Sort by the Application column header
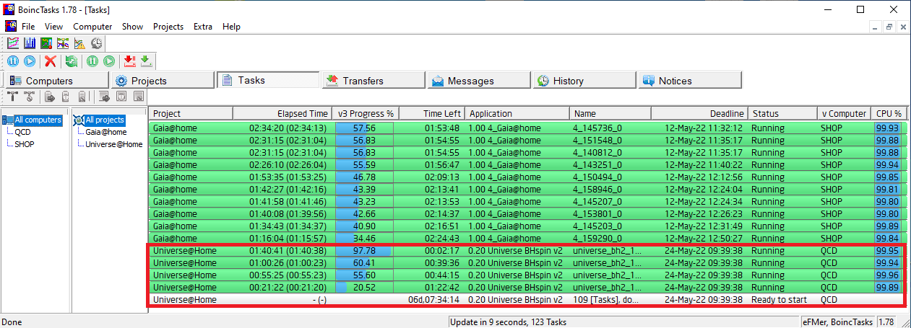This screenshot has height=328, width=911. [518, 113]
